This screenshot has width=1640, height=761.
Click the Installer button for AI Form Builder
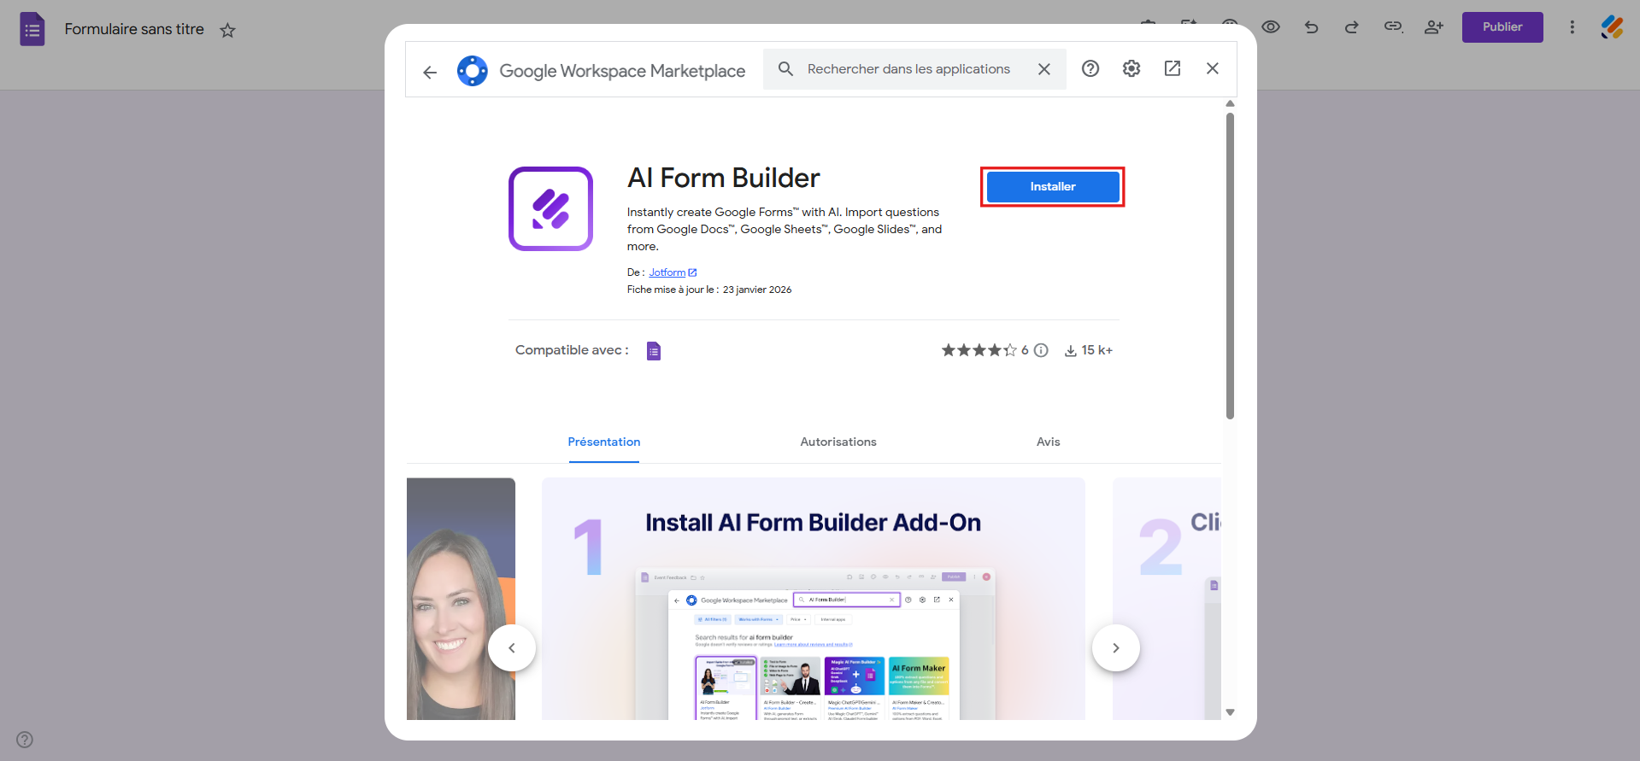coord(1052,187)
